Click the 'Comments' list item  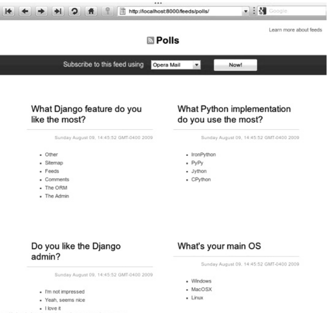click(57, 180)
